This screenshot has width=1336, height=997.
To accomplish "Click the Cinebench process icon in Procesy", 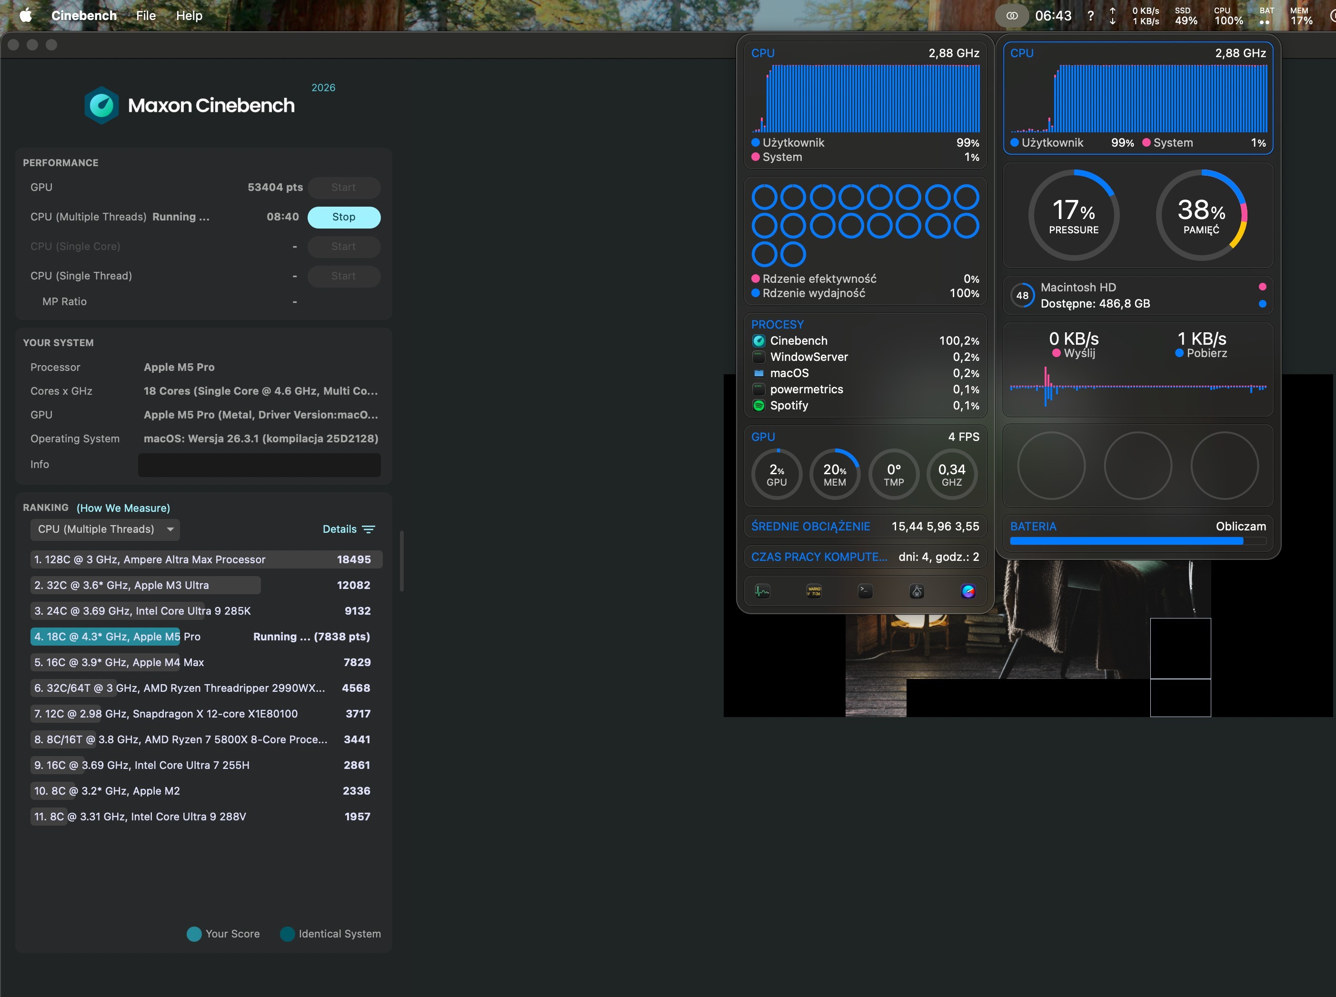I will click(x=758, y=341).
